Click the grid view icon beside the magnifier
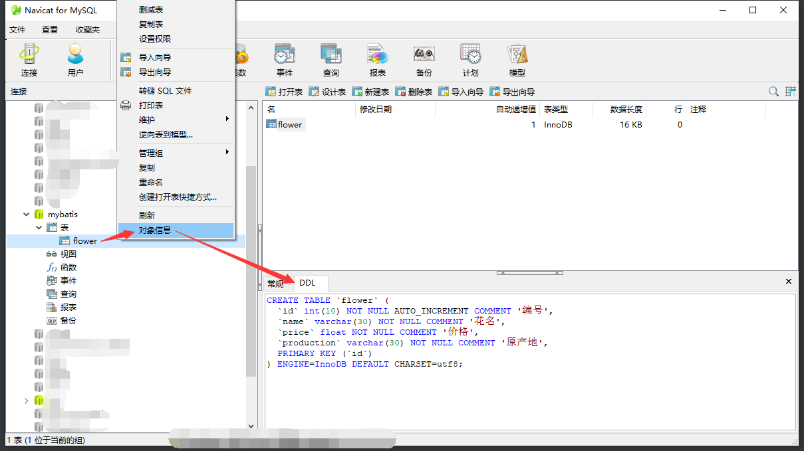 791,92
